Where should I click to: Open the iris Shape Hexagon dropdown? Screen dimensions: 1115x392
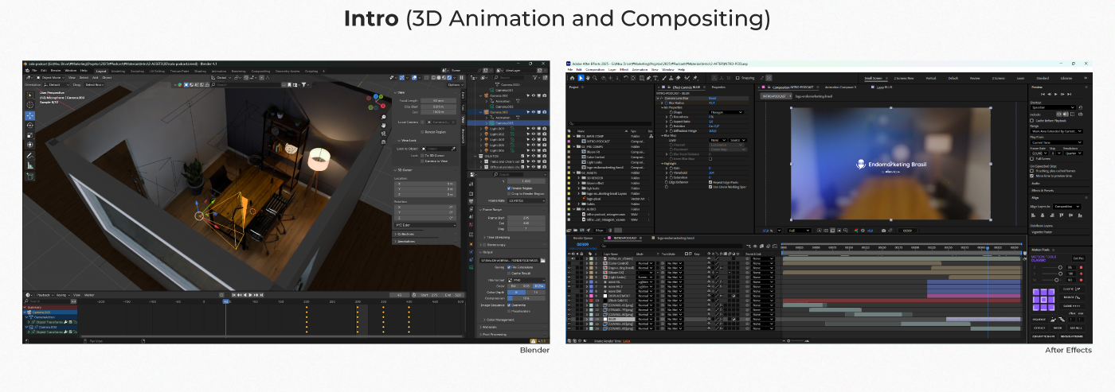726,112
